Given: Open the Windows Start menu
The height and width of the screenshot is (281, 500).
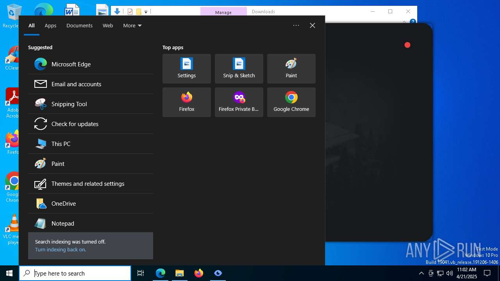Looking at the screenshot, I should pyautogui.click(x=9, y=273).
